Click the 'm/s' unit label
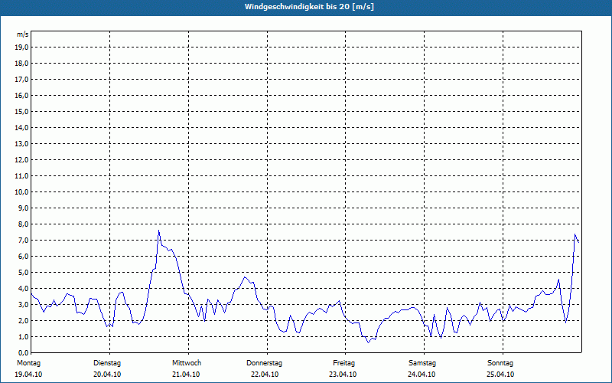 (23, 34)
